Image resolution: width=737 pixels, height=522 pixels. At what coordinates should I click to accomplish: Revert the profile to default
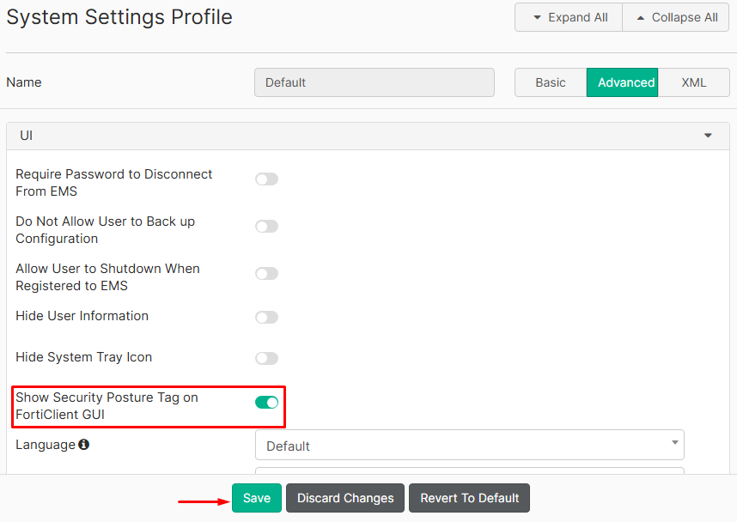[x=469, y=498]
